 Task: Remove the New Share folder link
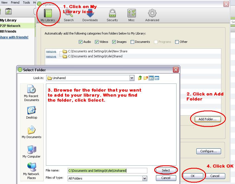(x=51, y=51)
